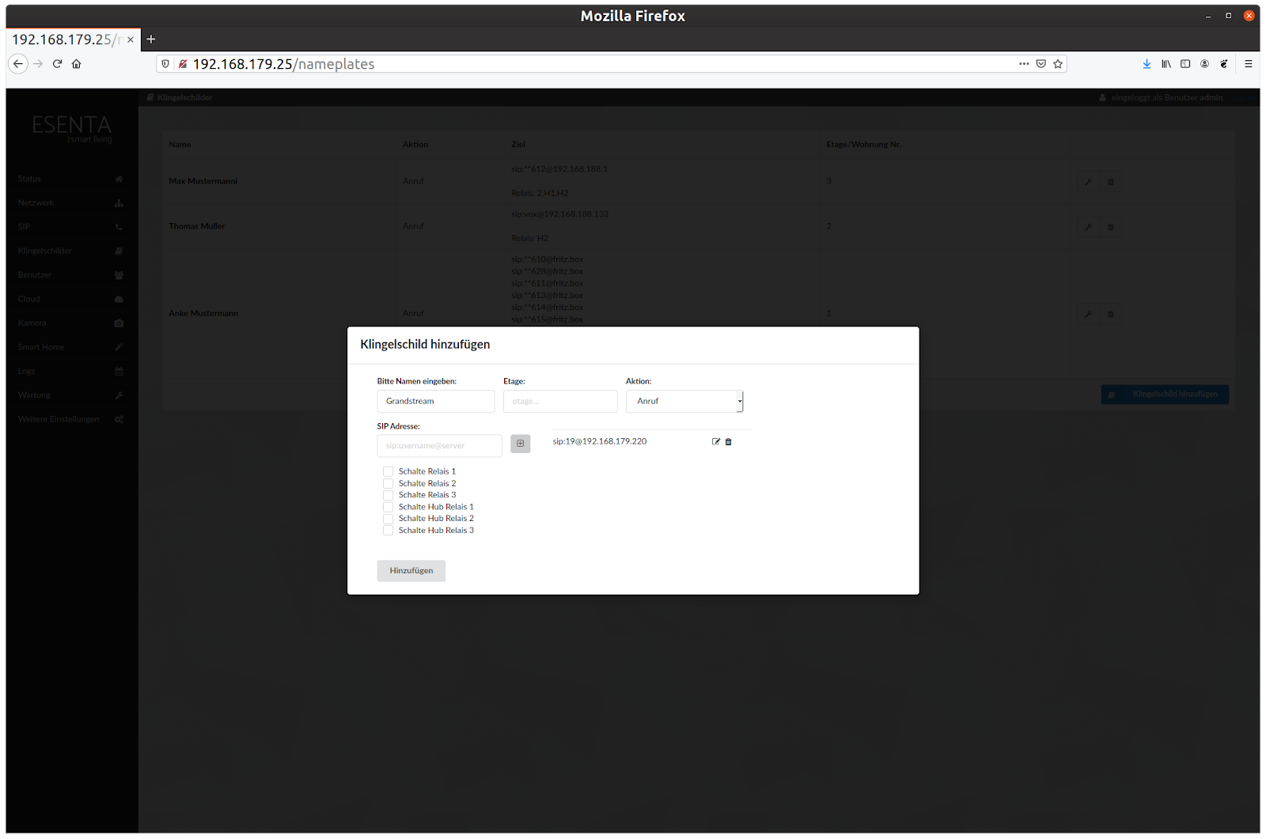Enable Schalte Relais 3 checkbox

pos(389,496)
